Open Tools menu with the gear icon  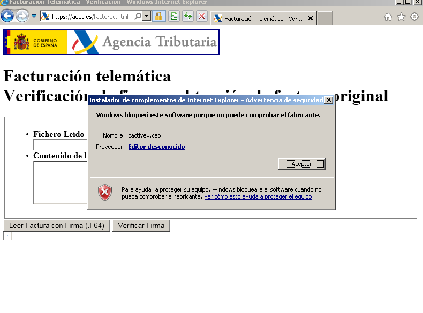[414, 17]
